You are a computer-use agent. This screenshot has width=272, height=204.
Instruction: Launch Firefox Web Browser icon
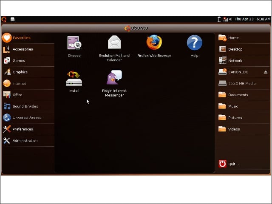[154, 42]
